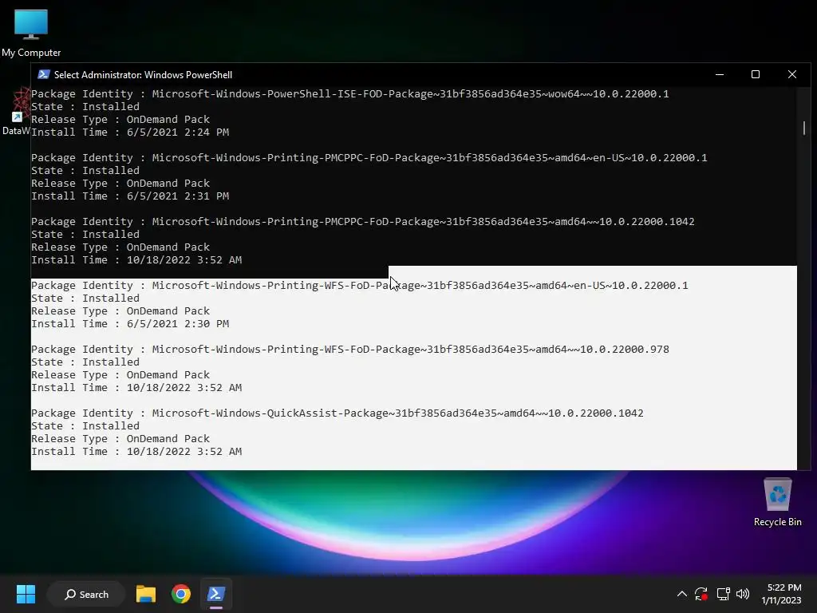Open the Recycle Bin on desktop
817x613 pixels.
click(777, 502)
